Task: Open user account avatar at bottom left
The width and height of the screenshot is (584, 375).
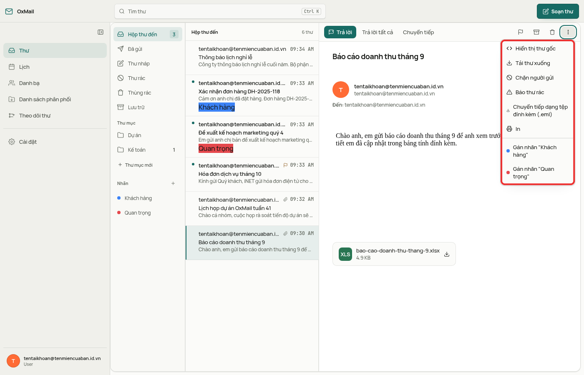Action: (13, 361)
